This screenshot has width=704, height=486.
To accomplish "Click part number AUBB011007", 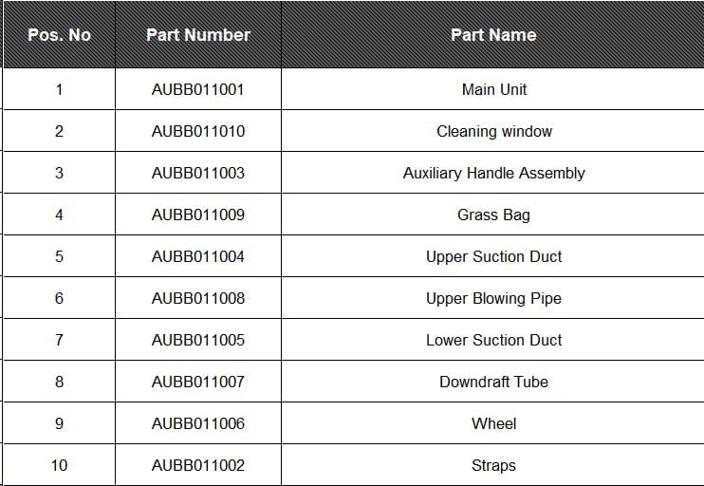I will pyautogui.click(x=197, y=382).
